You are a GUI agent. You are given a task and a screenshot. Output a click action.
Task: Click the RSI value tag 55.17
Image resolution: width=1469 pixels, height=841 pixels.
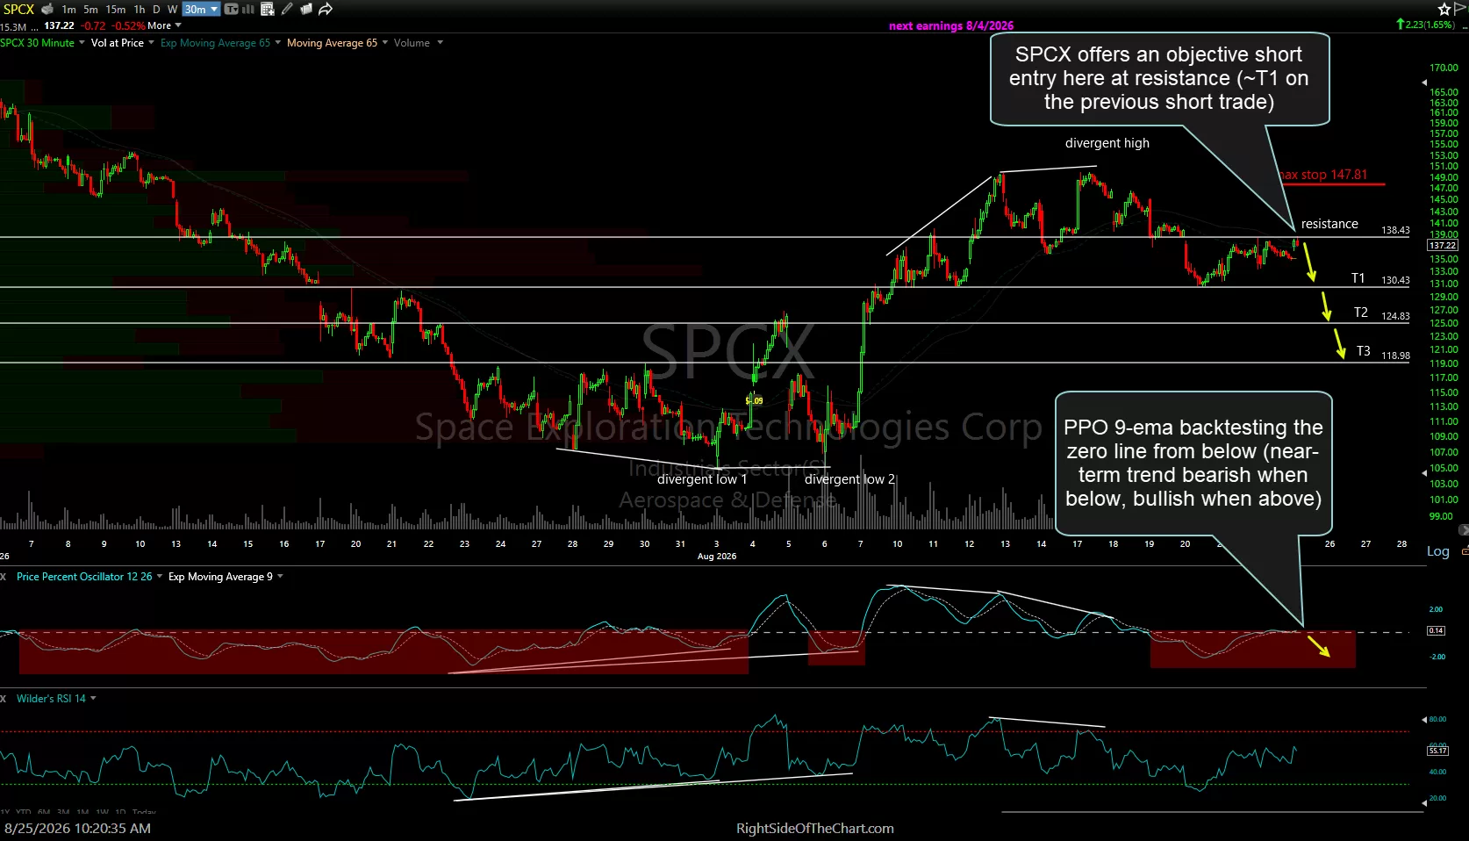(x=1437, y=751)
